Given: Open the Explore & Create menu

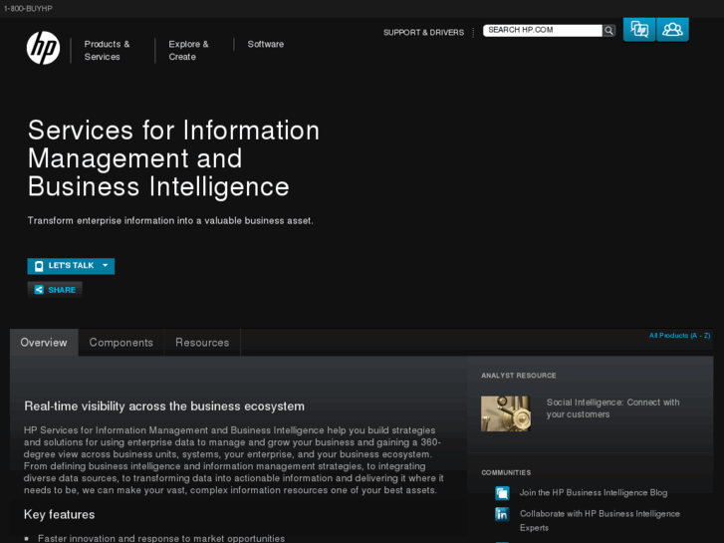Looking at the screenshot, I should (x=188, y=51).
